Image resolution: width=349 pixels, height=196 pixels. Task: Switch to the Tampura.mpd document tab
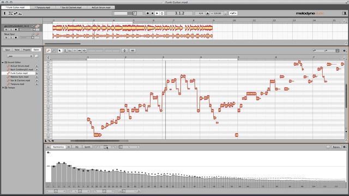(43, 7)
